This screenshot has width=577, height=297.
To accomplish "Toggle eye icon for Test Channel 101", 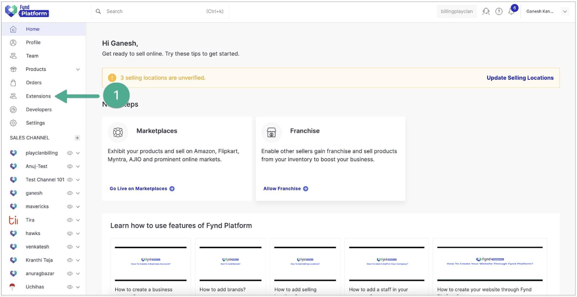I will click(x=70, y=180).
